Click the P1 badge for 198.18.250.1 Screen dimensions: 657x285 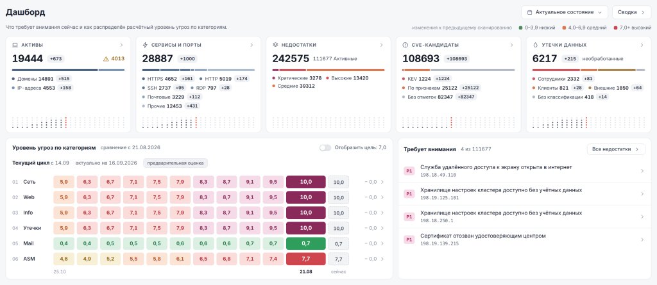pyautogui.click(x=409, y=216)
